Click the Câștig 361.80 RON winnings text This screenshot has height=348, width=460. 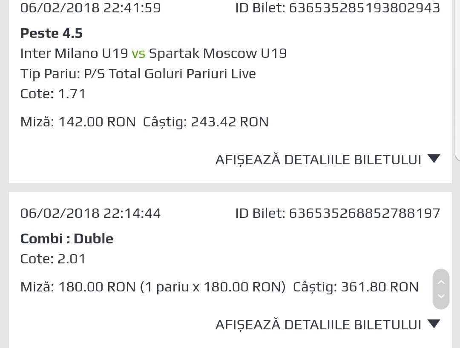(x=356, y=287)
